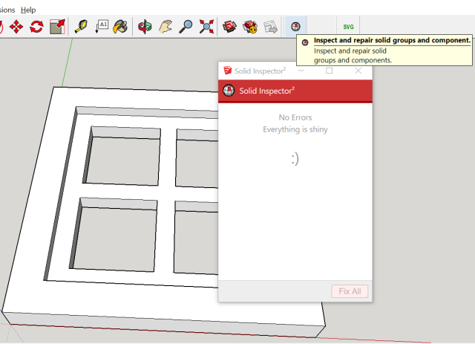Select the Text label tool
The width and height of the screenshot is (475, 344).
point(102,27)
